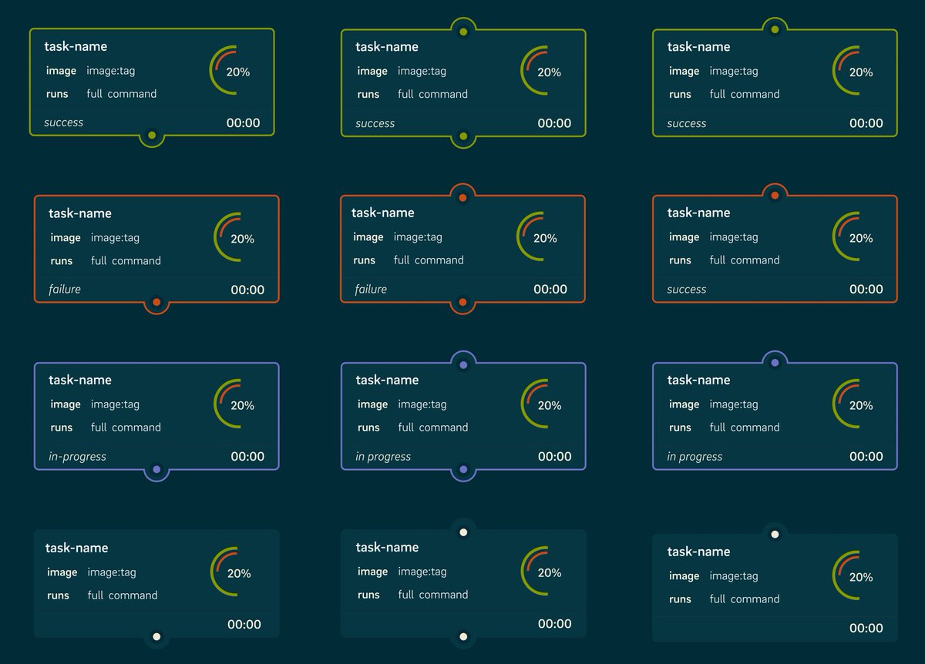
Task: Click top port dot of green two-port card
Action: click(463, 32)
